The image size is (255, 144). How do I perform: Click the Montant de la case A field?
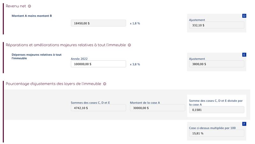[157, 108]
